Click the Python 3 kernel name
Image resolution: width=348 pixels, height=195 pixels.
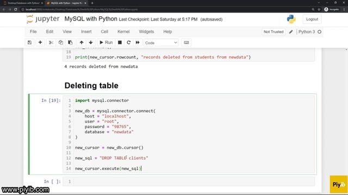307,32
